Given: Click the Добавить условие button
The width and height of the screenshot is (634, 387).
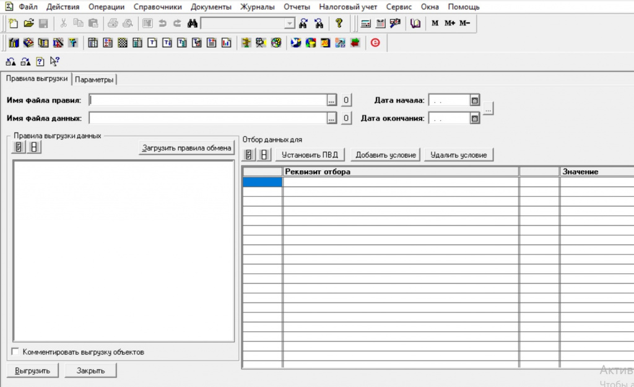Looking at the screenshot, I should point(386,154).
